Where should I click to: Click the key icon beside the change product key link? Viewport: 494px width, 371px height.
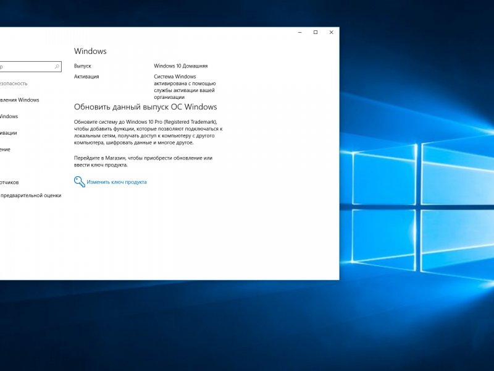point(80,182)
